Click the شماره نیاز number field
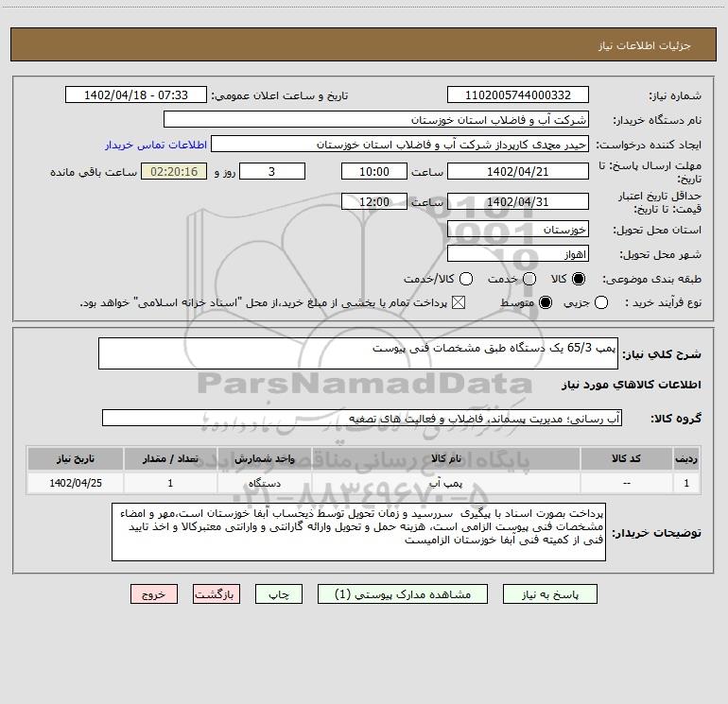Viewport: 728px width, 704px height. coord(518,94)
